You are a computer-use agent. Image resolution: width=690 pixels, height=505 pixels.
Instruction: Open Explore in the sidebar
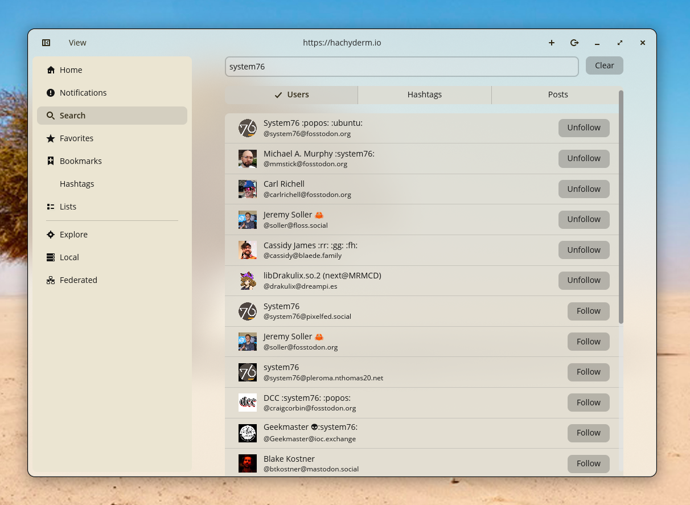[x=112, y=235]
